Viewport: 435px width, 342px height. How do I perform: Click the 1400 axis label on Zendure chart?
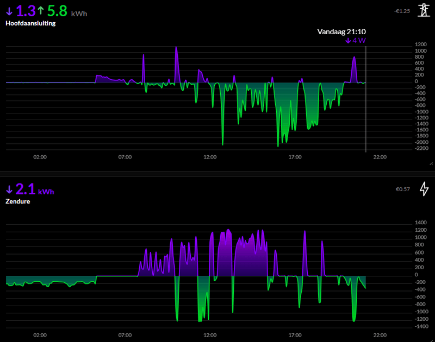click(x=421, y=223)
